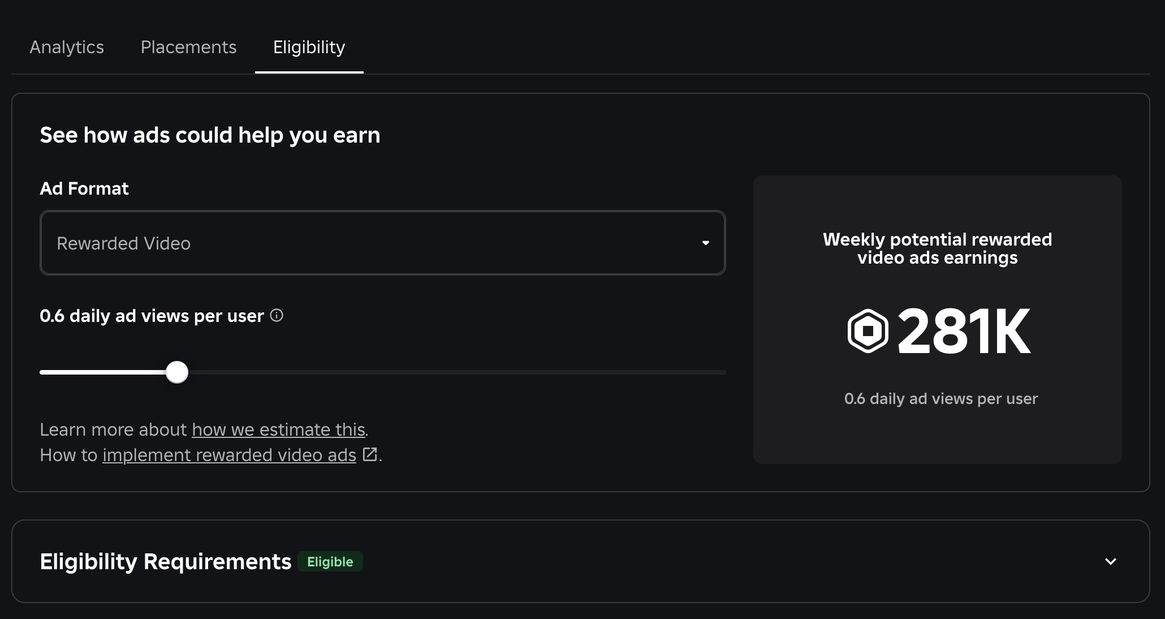Click the Ad Format dropdown caret arrow
The image size is (1165, 619).
point(705,243)
